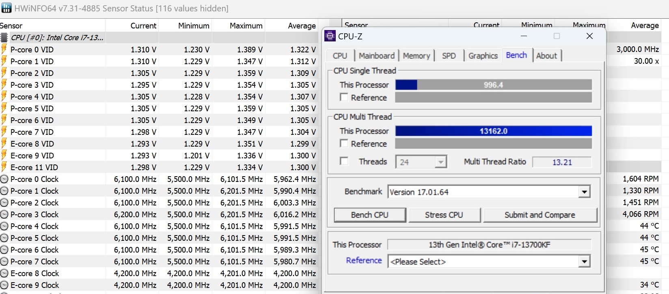669x294 pixels.
Task: Click clock icon for P-core 4 Clock
Action: pos(4,226)
